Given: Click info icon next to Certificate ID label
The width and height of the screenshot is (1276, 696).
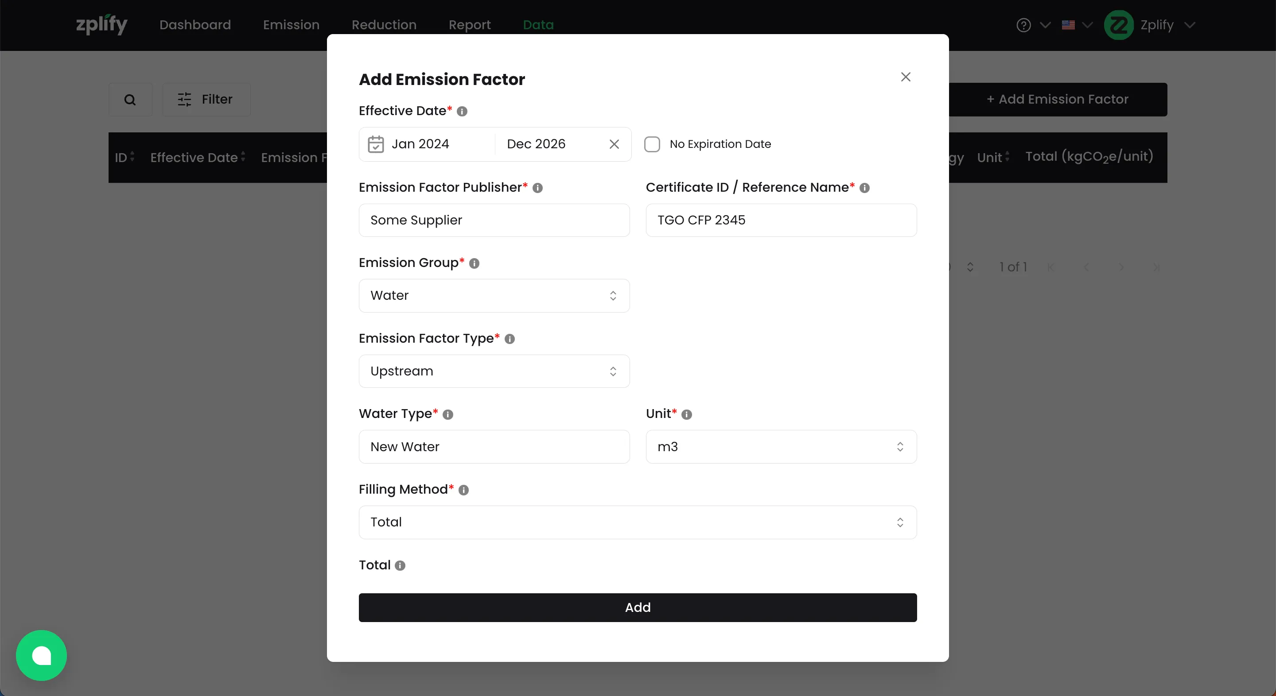Looking at the screenshot, I should [x=864, y=188].
